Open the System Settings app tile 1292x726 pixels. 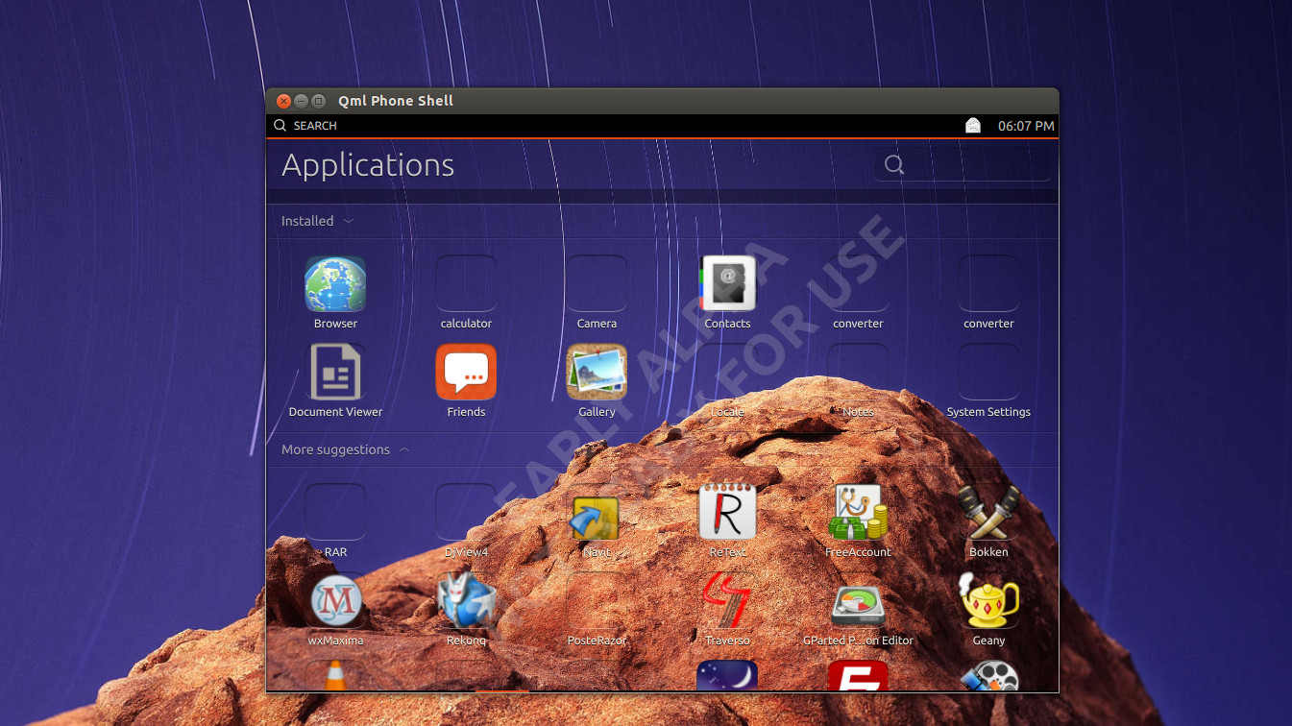click(x=988, y=373)
